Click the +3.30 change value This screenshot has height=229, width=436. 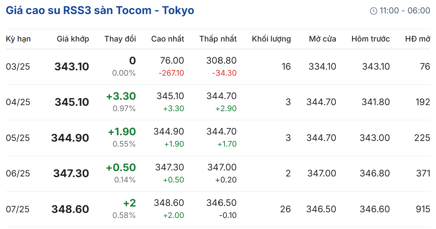click(121, 96)
